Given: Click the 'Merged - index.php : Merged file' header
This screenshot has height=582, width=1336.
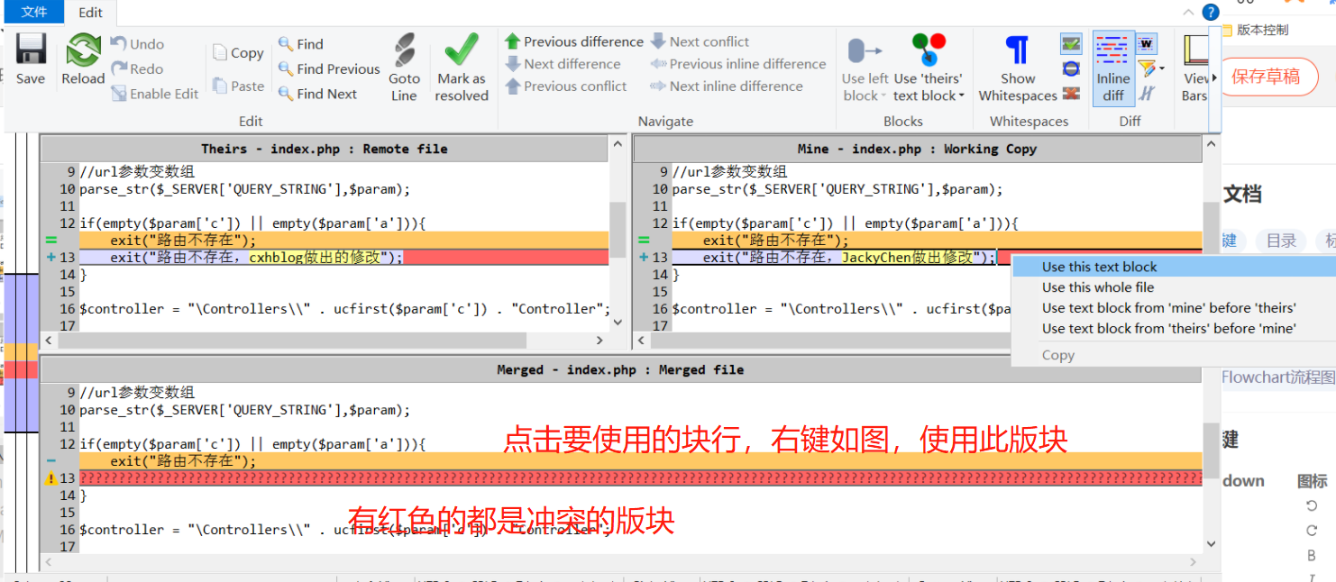Looking at the screenshot, I should [x=620, y=369].
